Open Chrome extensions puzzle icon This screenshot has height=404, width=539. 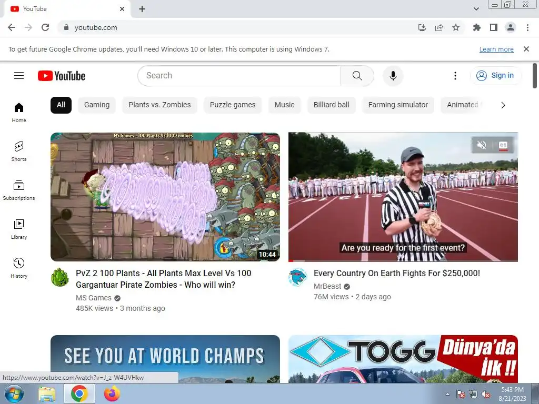tap(477, 27)
